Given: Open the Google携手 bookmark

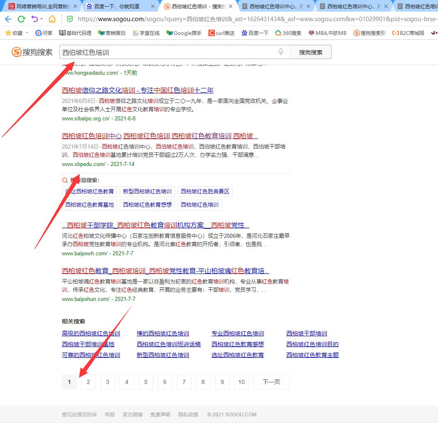Looking at the screenshot, I should click(183, 32).
